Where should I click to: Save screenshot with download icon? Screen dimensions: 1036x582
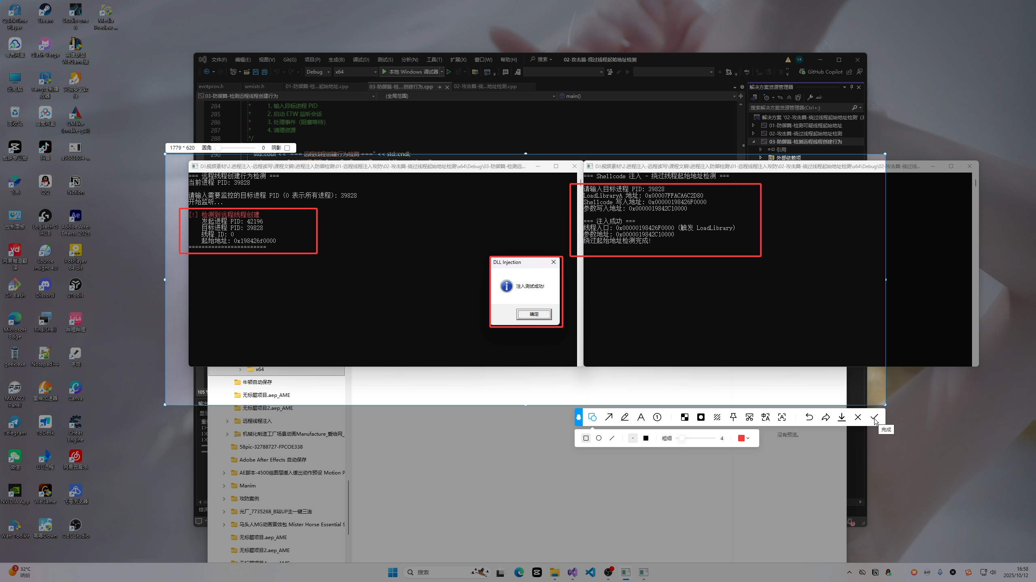point(842,417)
